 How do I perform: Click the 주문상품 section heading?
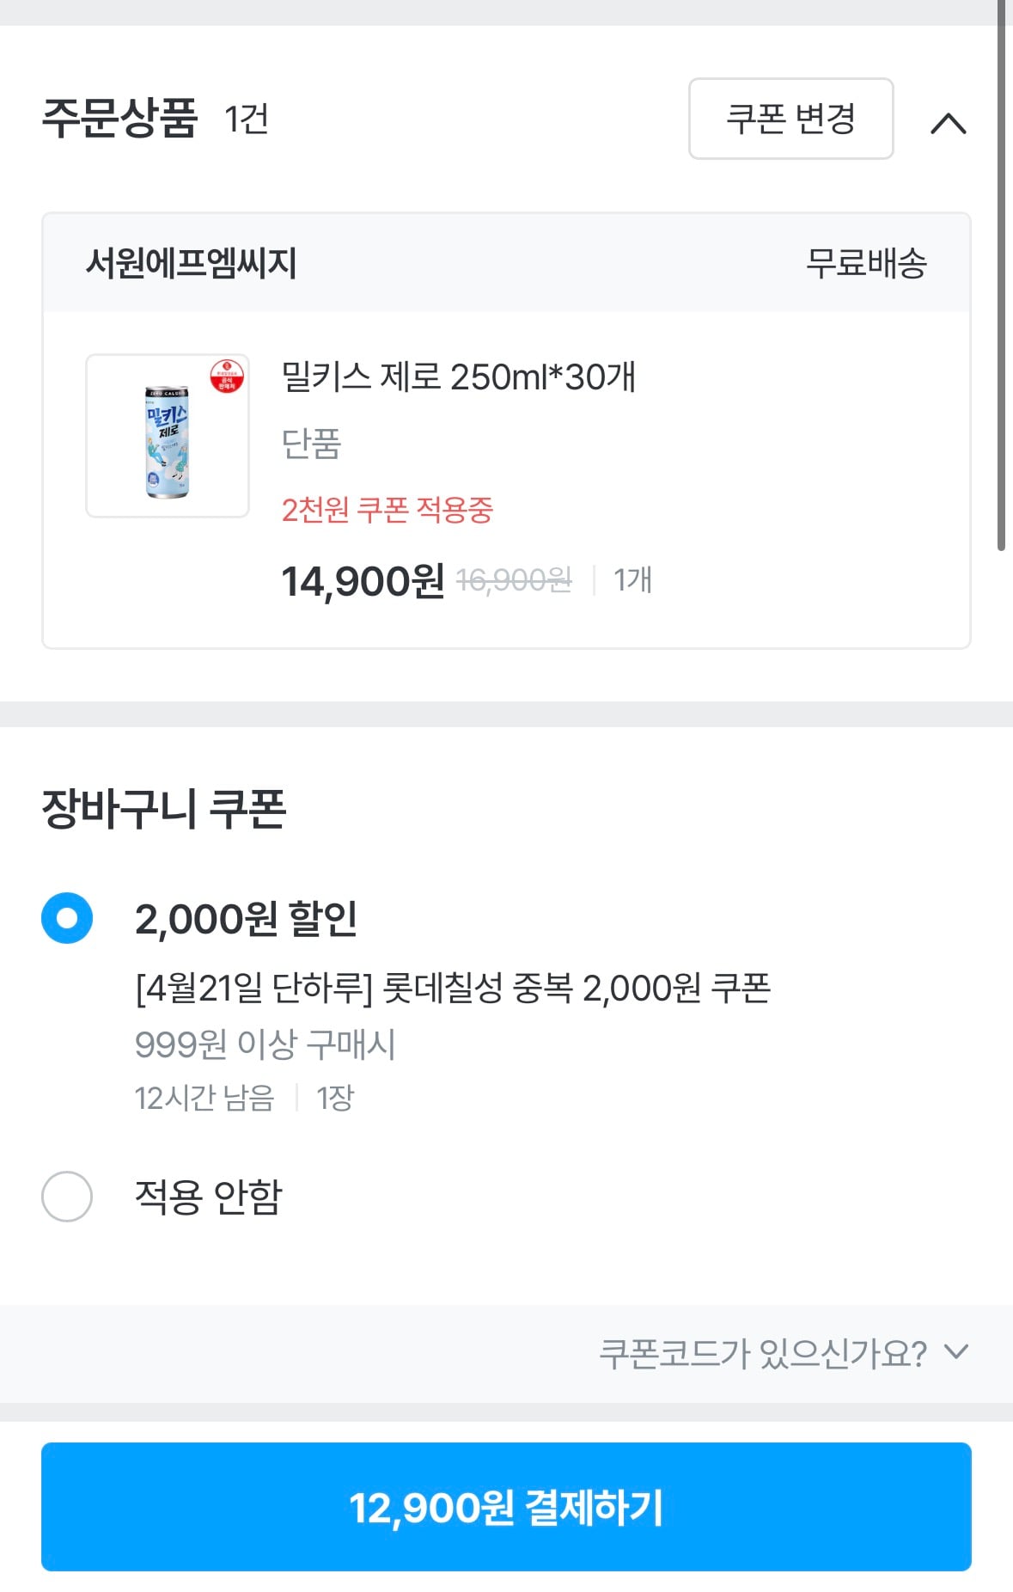[120, 119]
